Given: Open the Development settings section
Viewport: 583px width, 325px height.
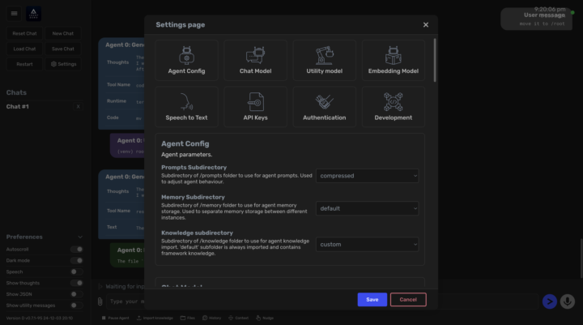Looking at the screenshot, I should 393,107.
